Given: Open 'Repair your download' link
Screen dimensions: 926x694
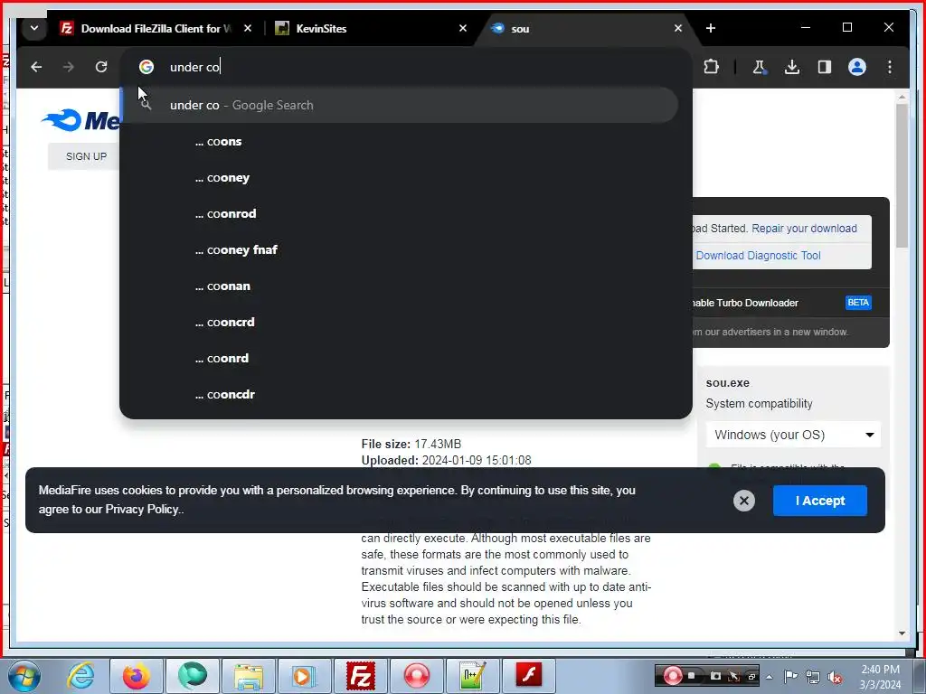Looking at the screenshot, I should (x=804, y=229).
